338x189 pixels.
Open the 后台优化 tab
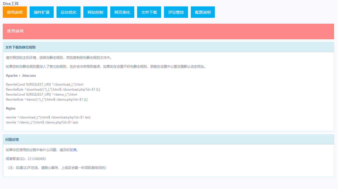(x=69, y=12)
